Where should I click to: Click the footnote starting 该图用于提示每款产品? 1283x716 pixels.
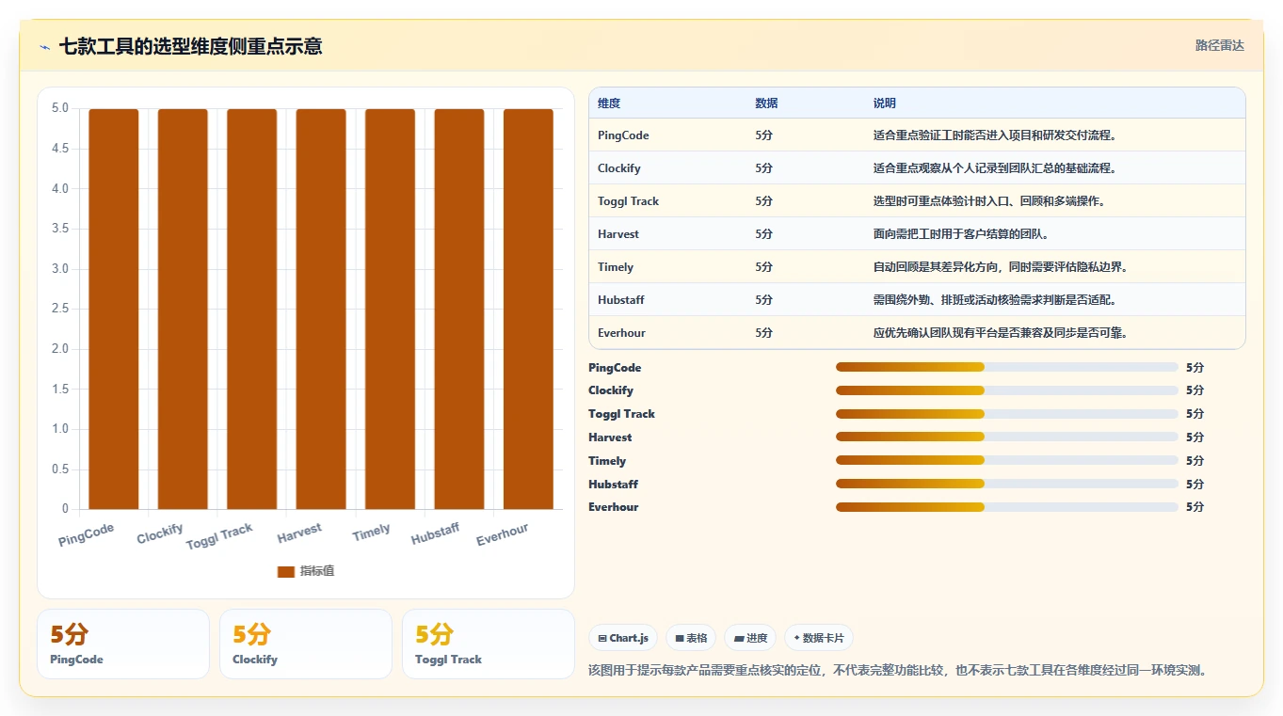pyautogui.click(x=898, y=671)
